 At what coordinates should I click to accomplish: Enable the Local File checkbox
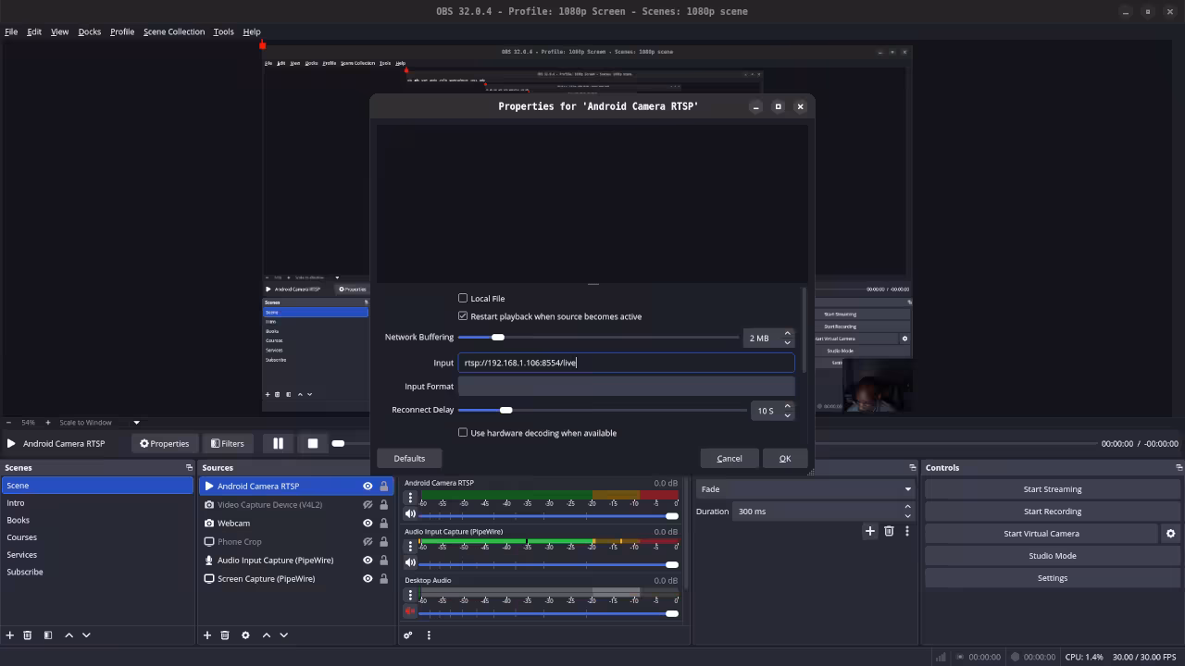tap(463, 298)
